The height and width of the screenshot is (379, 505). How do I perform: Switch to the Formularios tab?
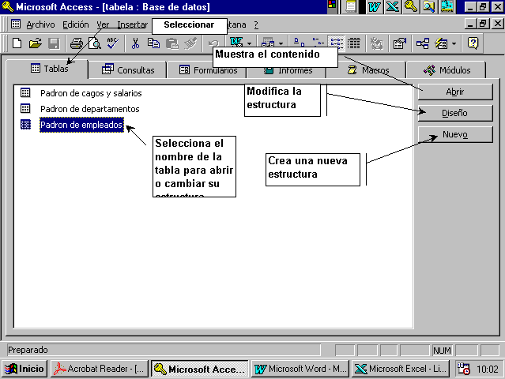point(208,69)
